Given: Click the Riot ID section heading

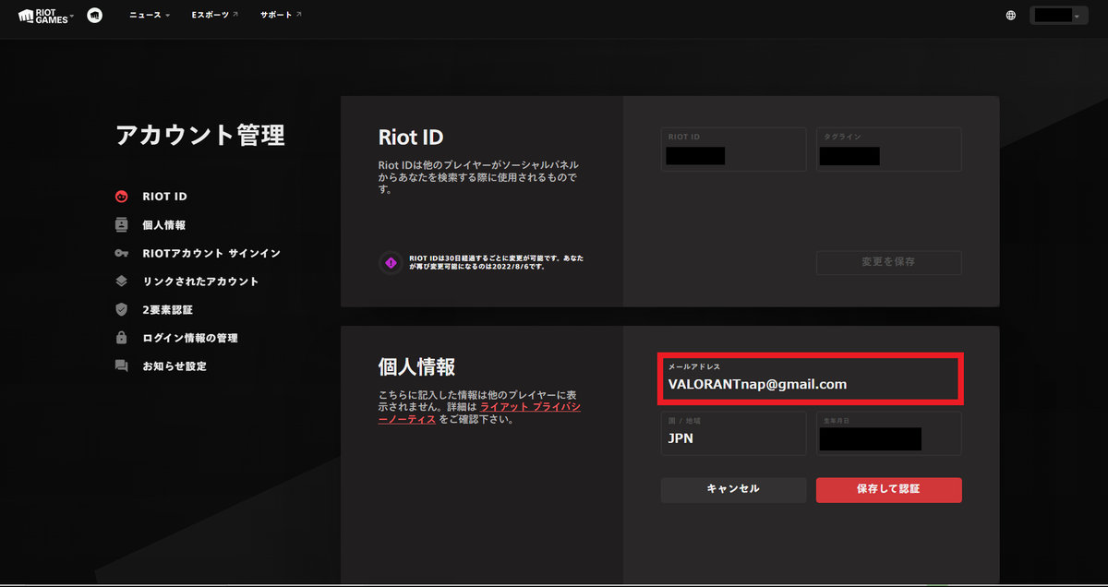Looking at the screenshot, I should pos(411,138).
